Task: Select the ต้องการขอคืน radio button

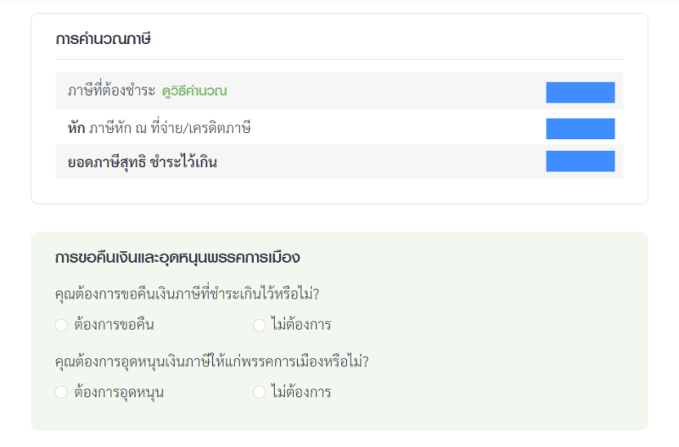Action: tap(61, 325)
